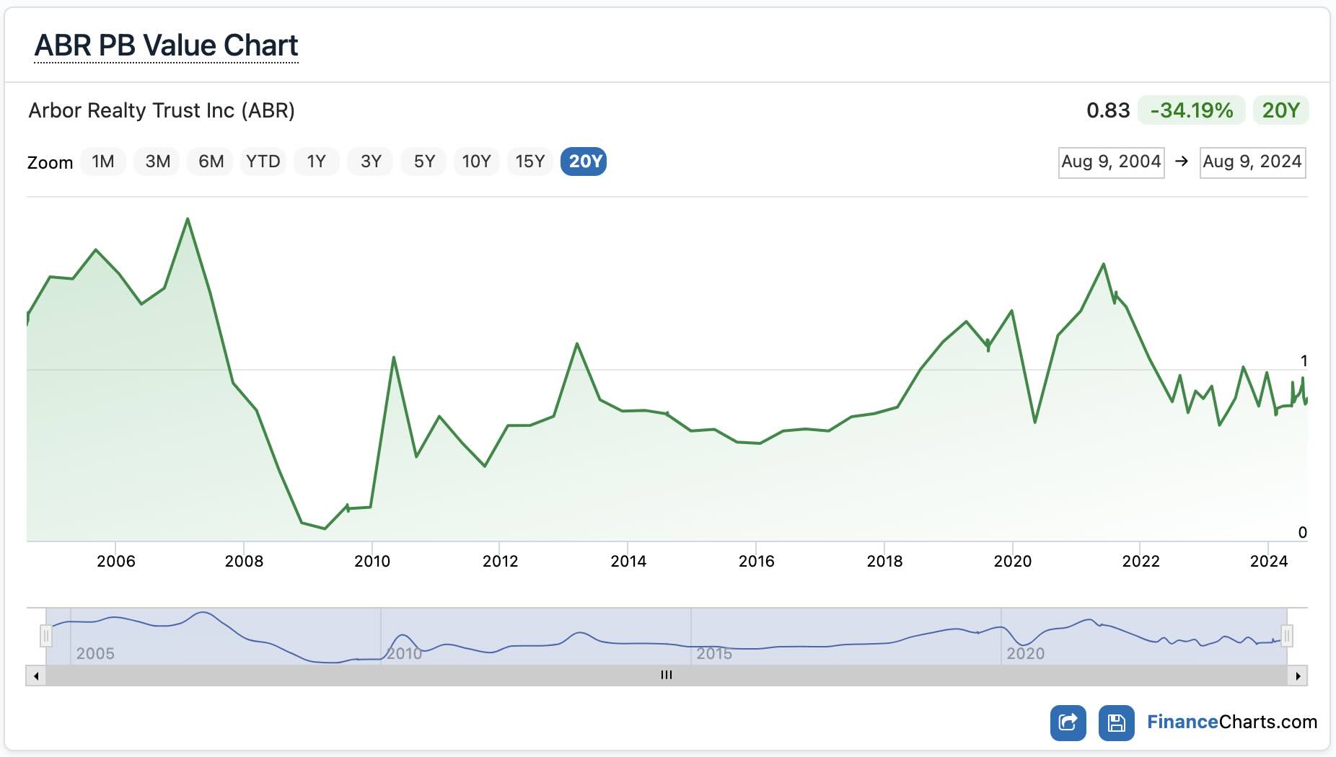Click the 0.83 current value
The image size is (1336, 757).
(x=1108, y=110)
